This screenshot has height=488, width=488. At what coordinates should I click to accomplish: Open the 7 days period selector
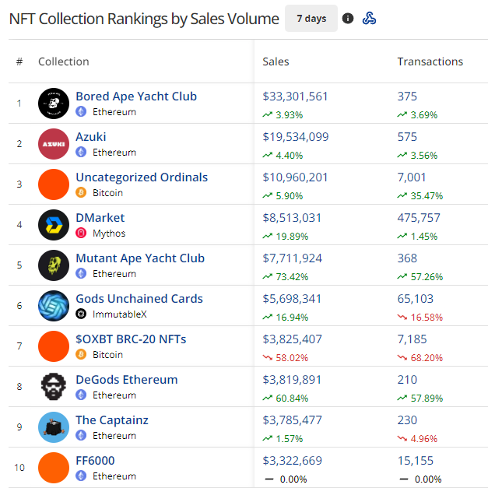311,19
